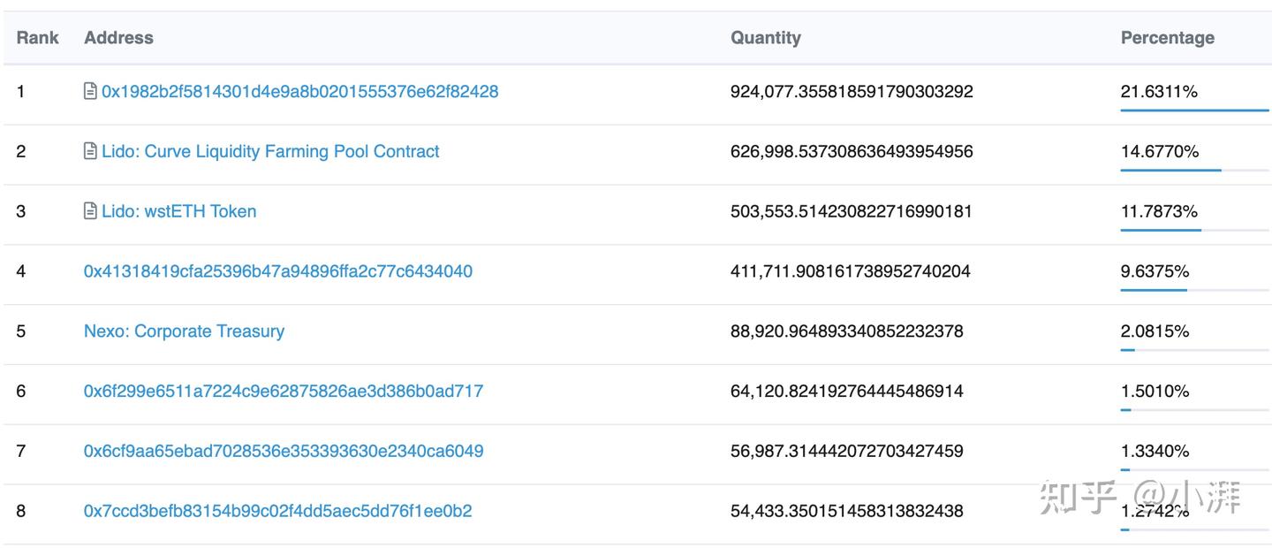Open address 0x6f299e6511a7224c9e62875826ae3d386b0ad717
The image size is (1272, 548).
click(x=283, y=391)
